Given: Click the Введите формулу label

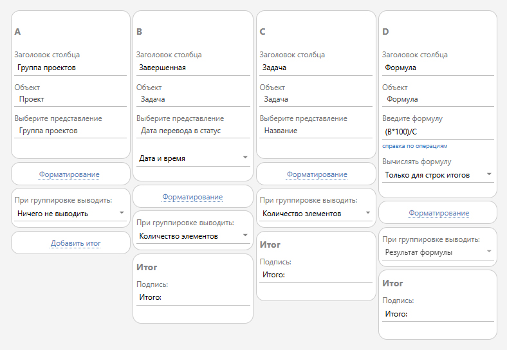Looking at the screenshot, I should click(x=412, y=118).
